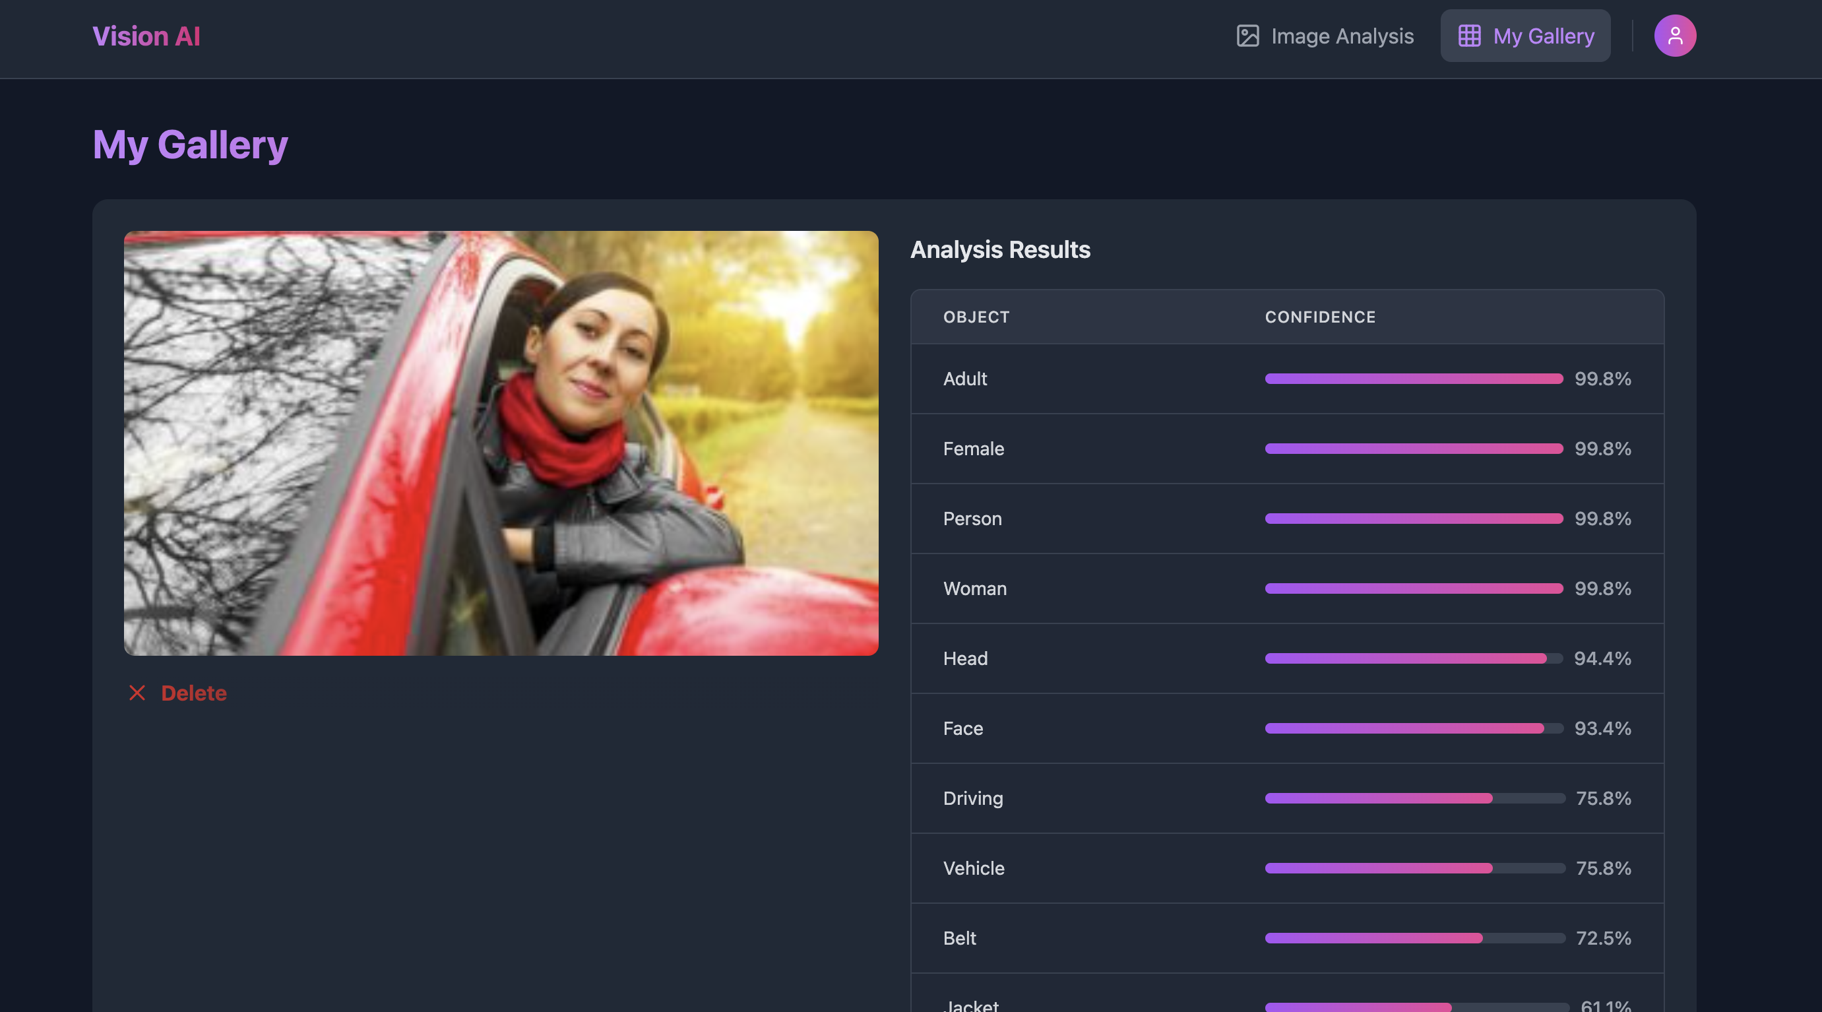The height and width of the screenshot is (1012, 1822).
Task: Click the My Gallery grid icon
Action: point(1469,36)
